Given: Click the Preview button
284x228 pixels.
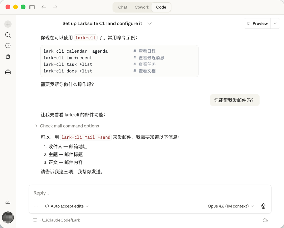Looking at the screenshot, I should (x=257, y=23).
